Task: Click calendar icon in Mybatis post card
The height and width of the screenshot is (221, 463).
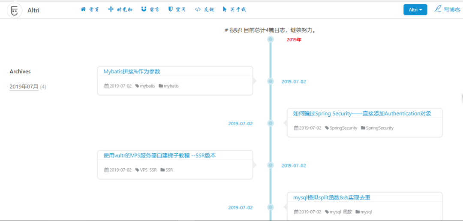Action: coord(107,86)
